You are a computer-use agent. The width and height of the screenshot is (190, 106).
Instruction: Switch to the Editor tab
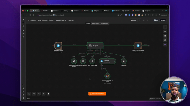[x=88, y=23]
